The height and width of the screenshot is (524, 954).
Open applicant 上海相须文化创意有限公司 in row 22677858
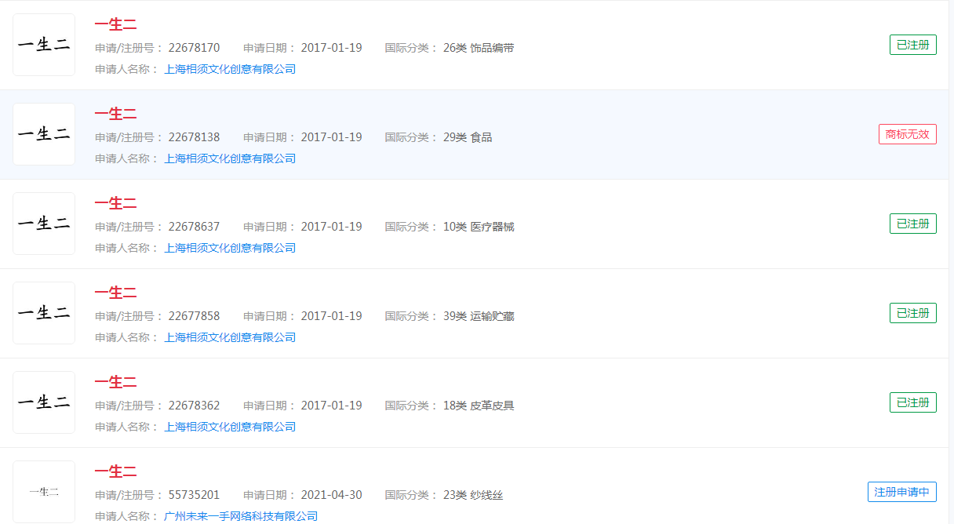(x=230, y=337)
